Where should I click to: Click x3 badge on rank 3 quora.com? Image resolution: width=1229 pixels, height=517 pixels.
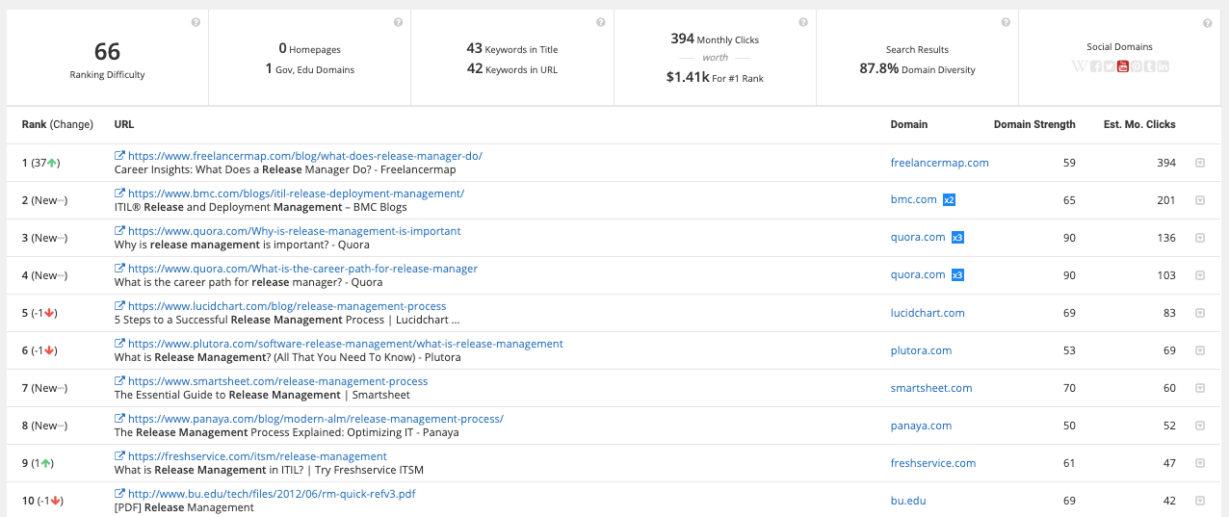957,237
